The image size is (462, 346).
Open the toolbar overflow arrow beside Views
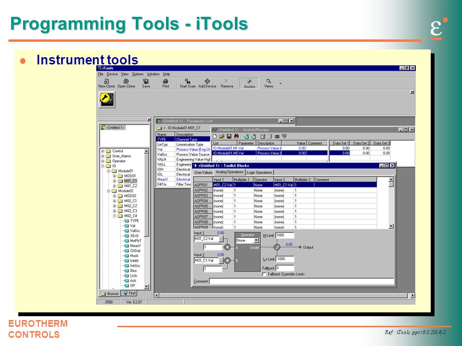280,84
